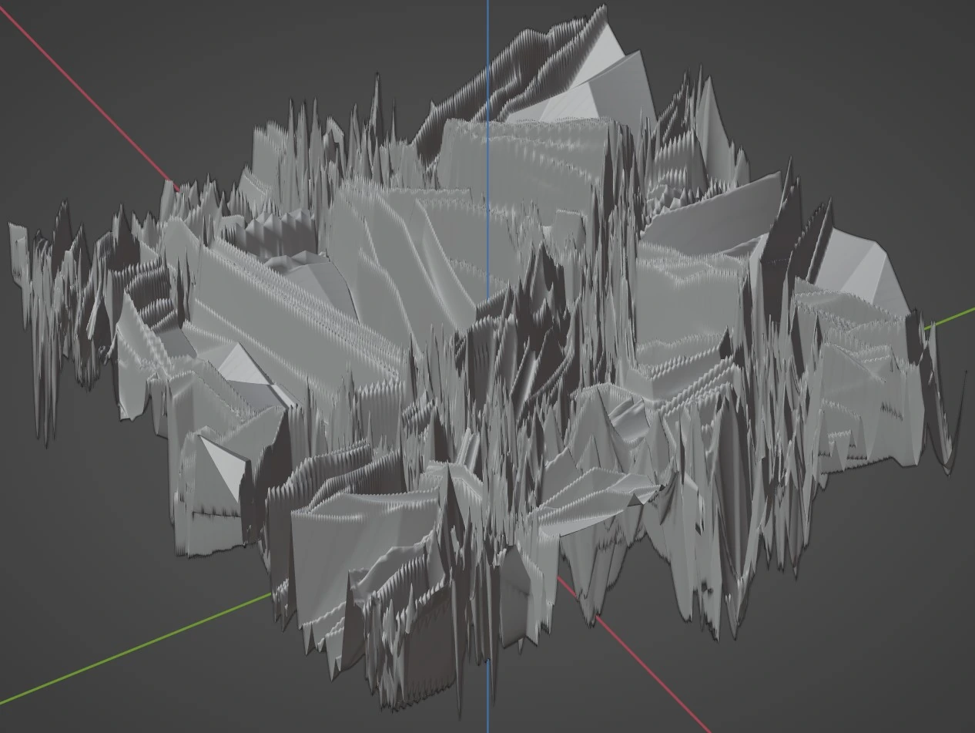Click the green Y axis segment at right edge
Screen dimensions: 975x733
pyautogui.click(x=952, y=316)
